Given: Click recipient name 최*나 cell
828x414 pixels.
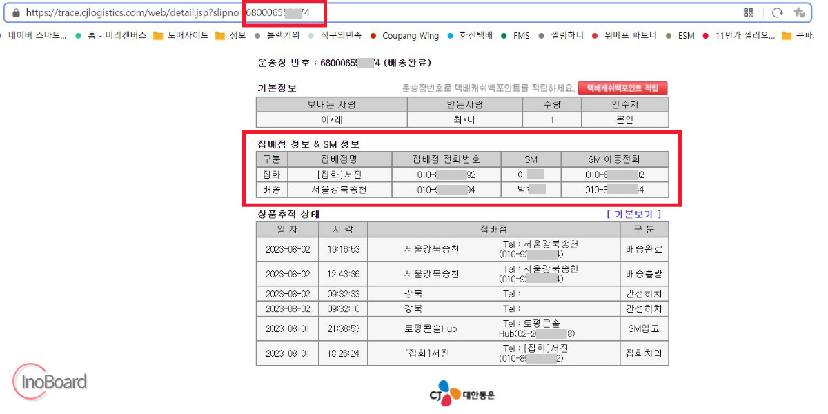Looking at the screenshot, I should (x=465, y=119).
